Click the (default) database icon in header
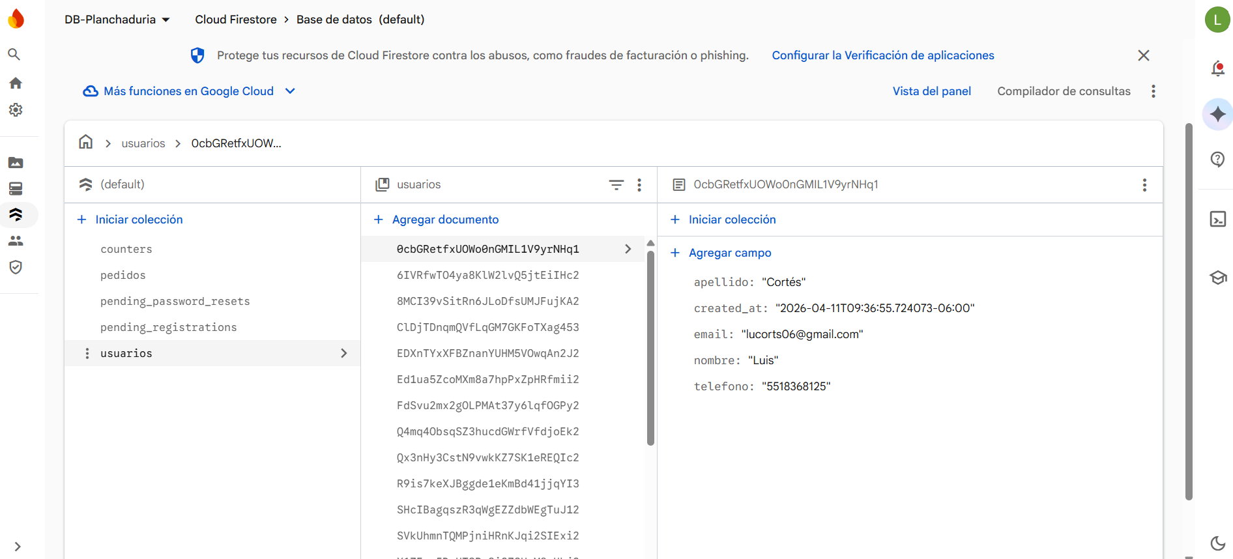The image size is (1233, 559). (85, 184)
